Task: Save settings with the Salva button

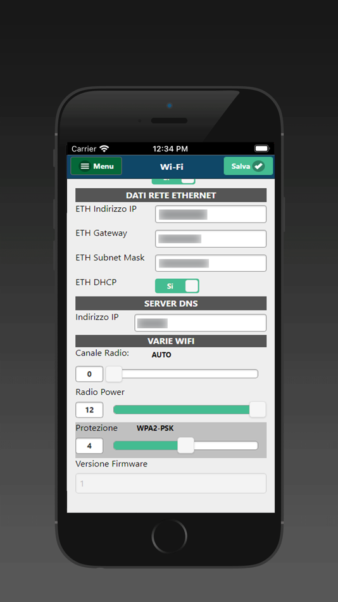Action: [248, 166]
